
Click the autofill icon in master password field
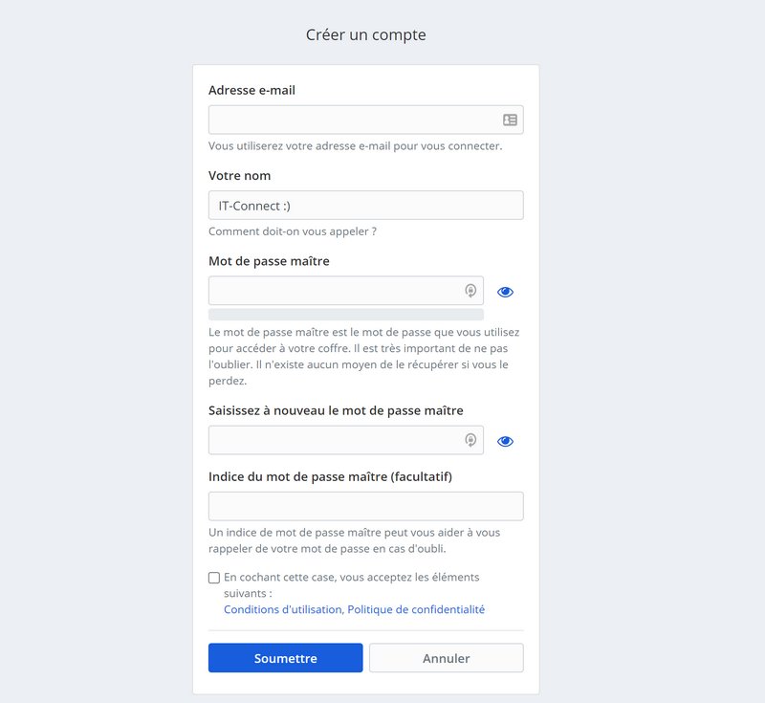(x=470, y=291)
